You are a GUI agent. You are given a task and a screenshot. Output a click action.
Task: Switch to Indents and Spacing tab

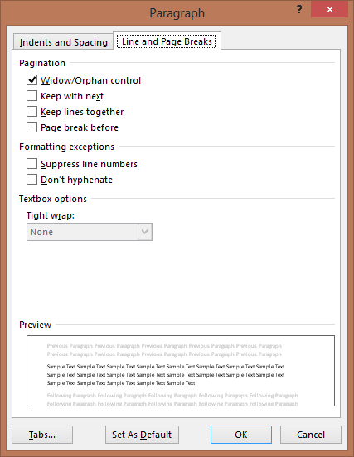63,42
